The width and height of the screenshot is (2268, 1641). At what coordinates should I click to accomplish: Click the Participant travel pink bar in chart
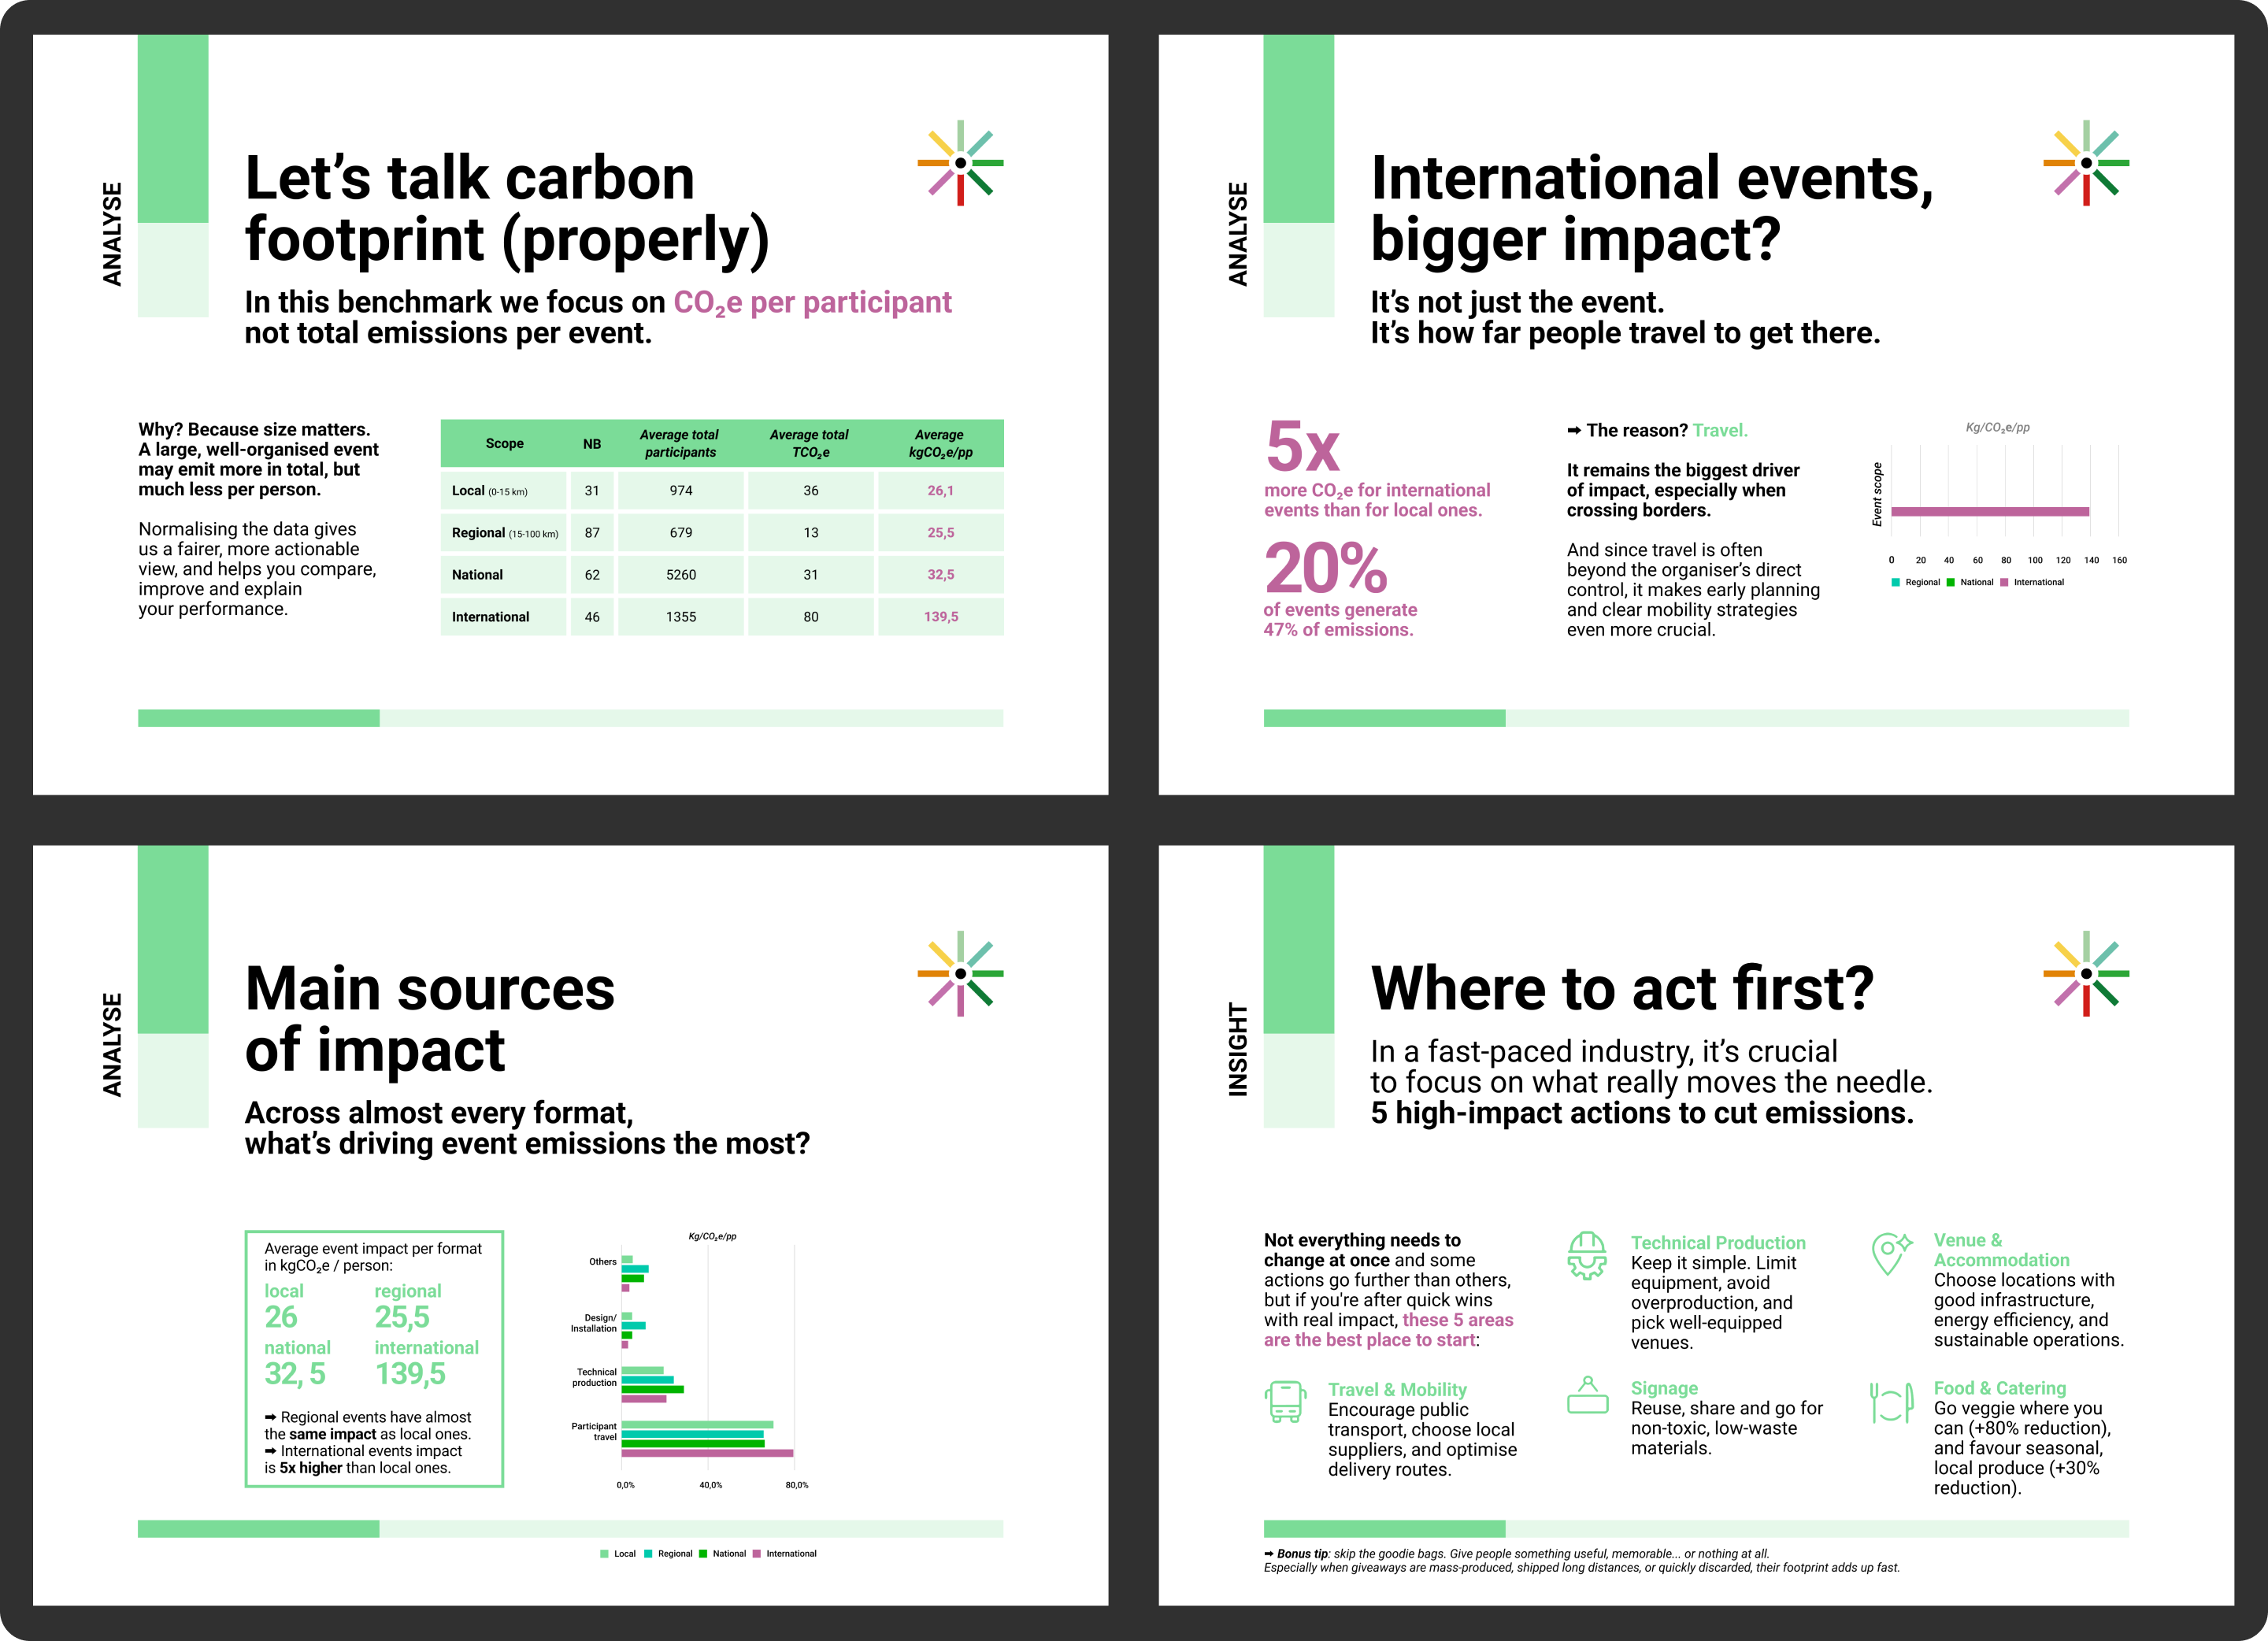pos(706,1452)
